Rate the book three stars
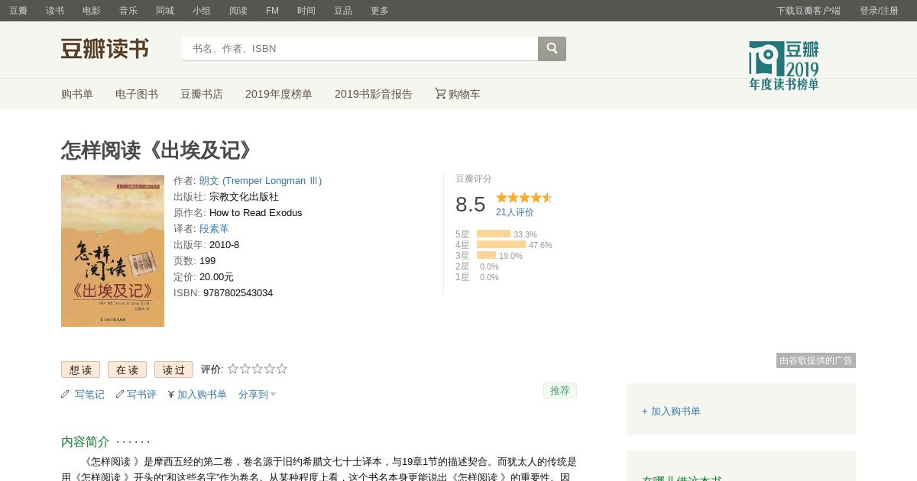Viewport: 917px width, 481px height. coord(258,369)
